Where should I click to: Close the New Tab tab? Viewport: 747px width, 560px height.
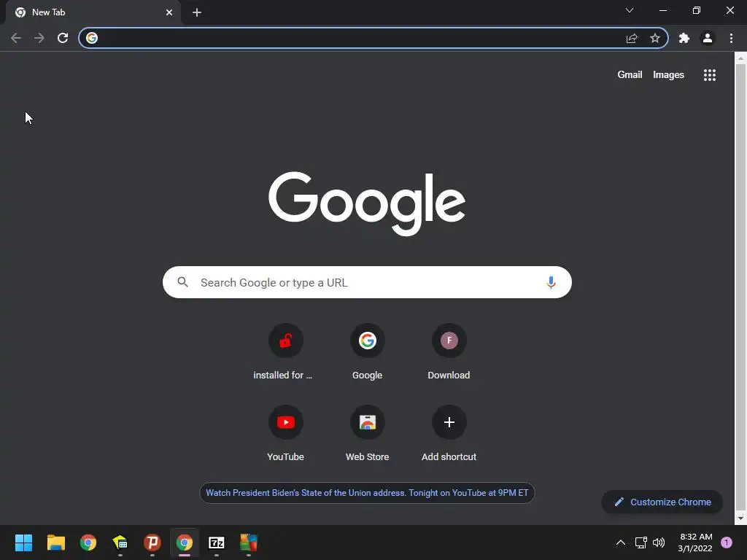tap(169, 12)
